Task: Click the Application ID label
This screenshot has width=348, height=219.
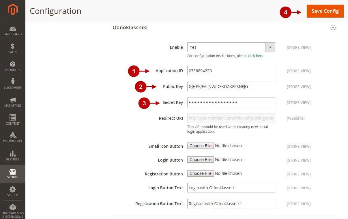Action: click(169, 71)
